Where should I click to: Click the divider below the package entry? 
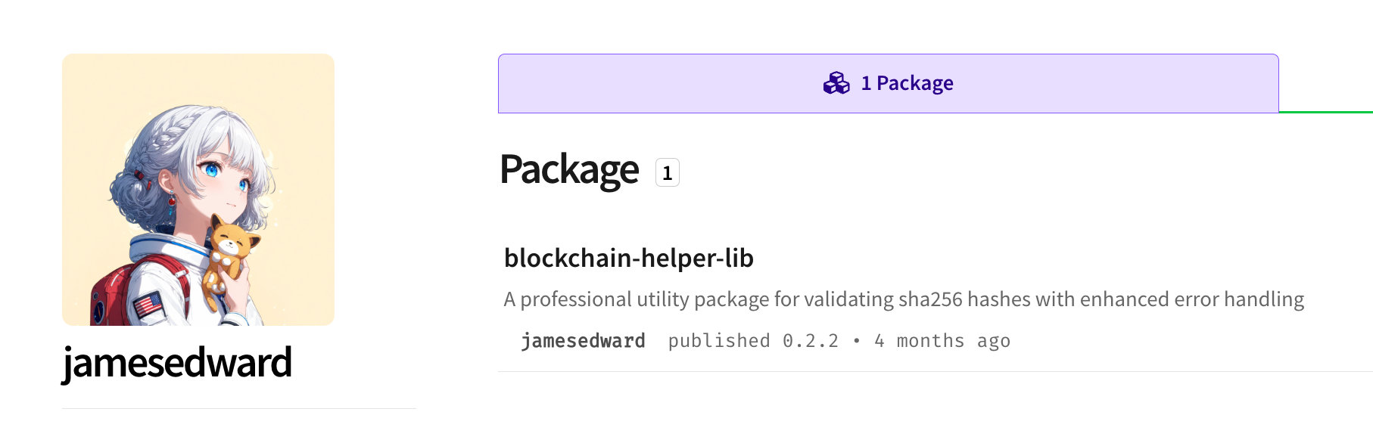936,371
